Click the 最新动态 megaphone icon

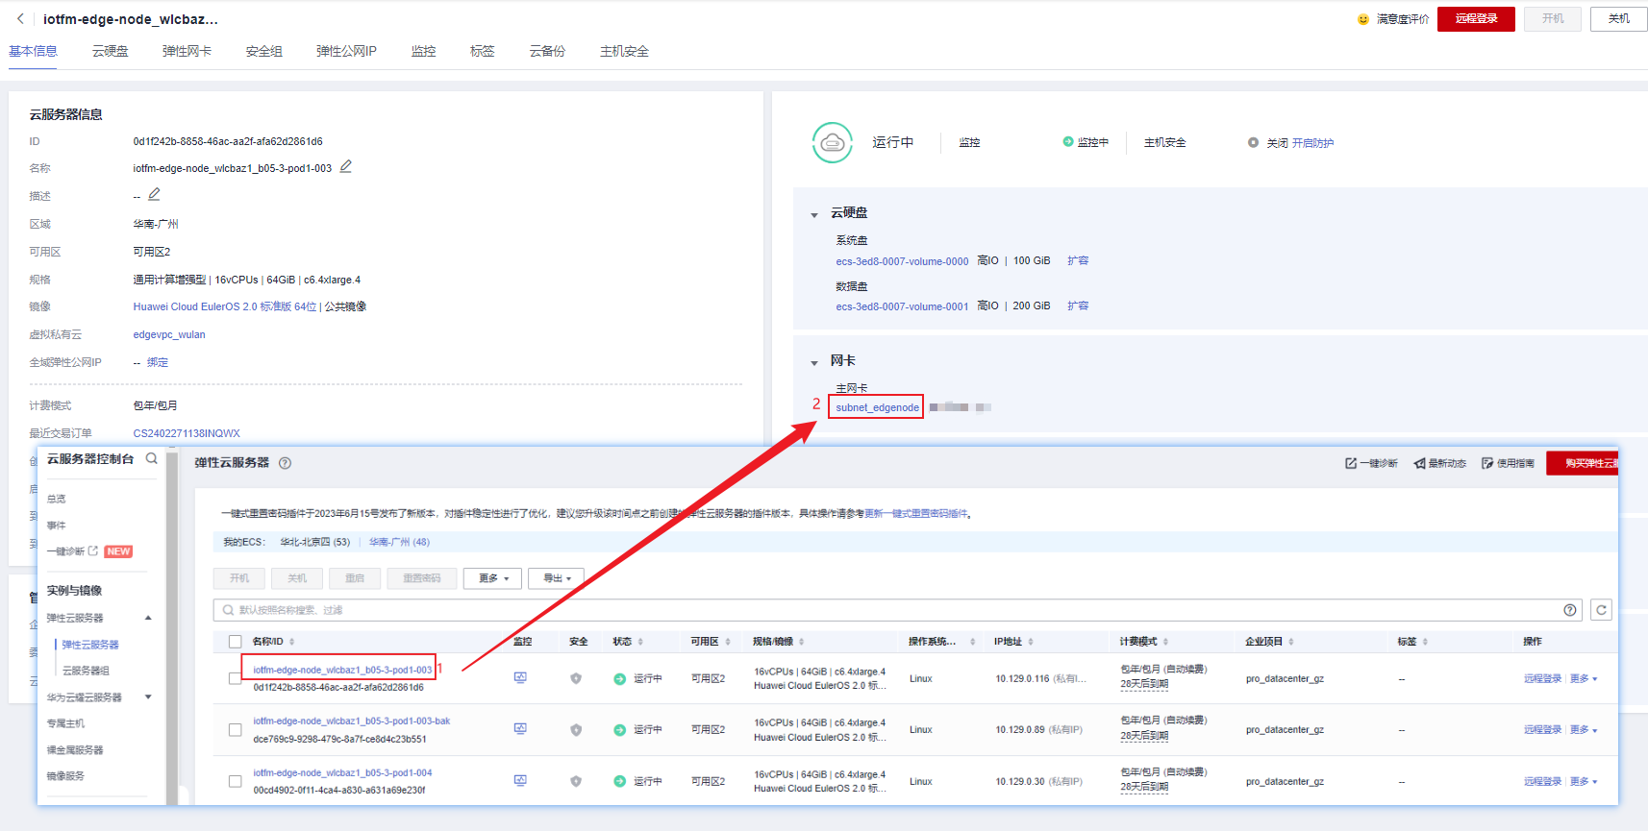pyautogui.click(x=1419, y=463)
